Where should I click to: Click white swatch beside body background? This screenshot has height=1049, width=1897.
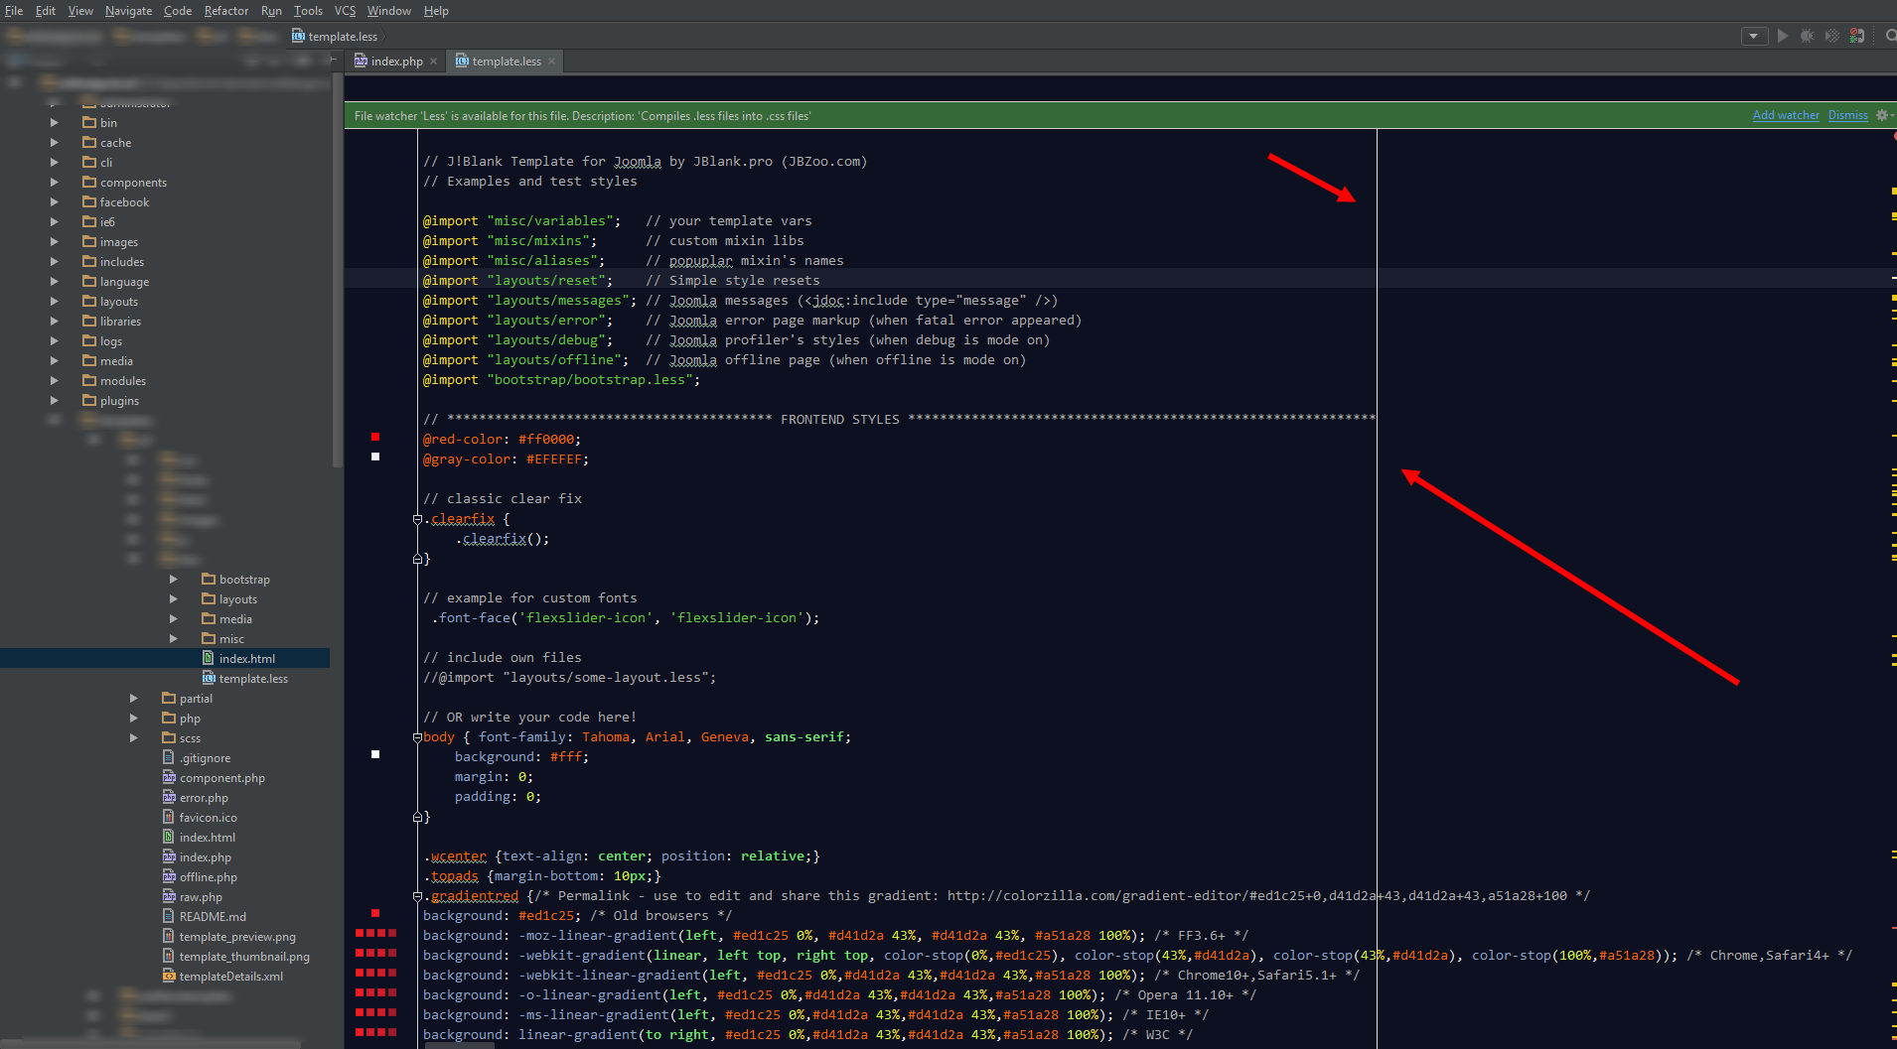[375, 754]
